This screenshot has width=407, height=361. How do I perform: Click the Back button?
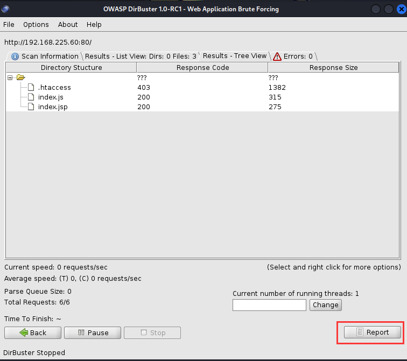[33, 332]
